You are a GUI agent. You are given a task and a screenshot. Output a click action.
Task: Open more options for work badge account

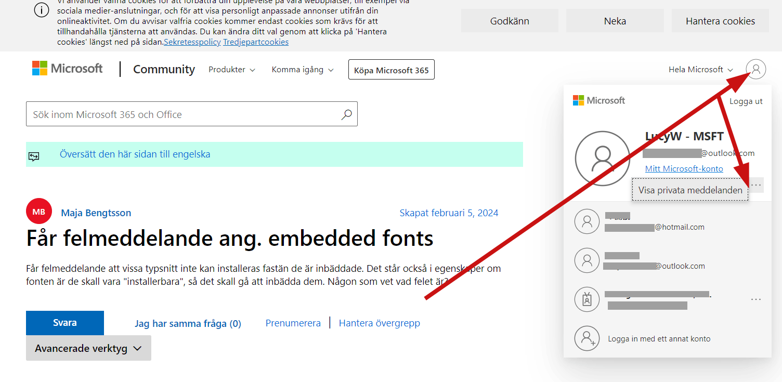click(756, 299)
